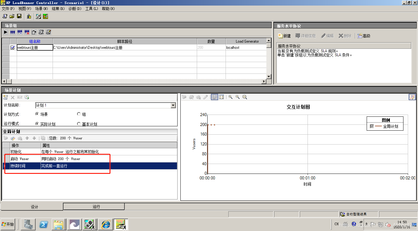Viewport: 418px width, 231px height.
Task: Select the 启动 Vuser action row
Action: tap(90, 159)
